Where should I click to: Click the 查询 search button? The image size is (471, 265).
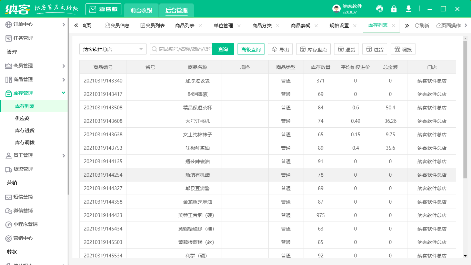[x=223, y=49]
